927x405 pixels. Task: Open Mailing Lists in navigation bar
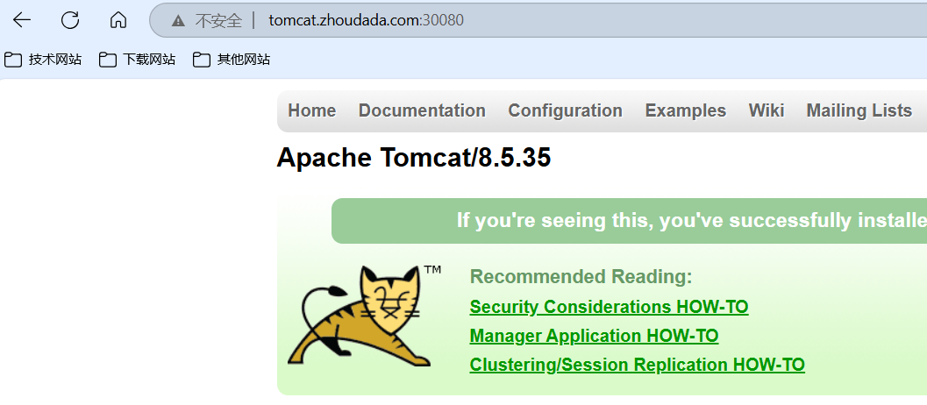click(x=859, y=110)
